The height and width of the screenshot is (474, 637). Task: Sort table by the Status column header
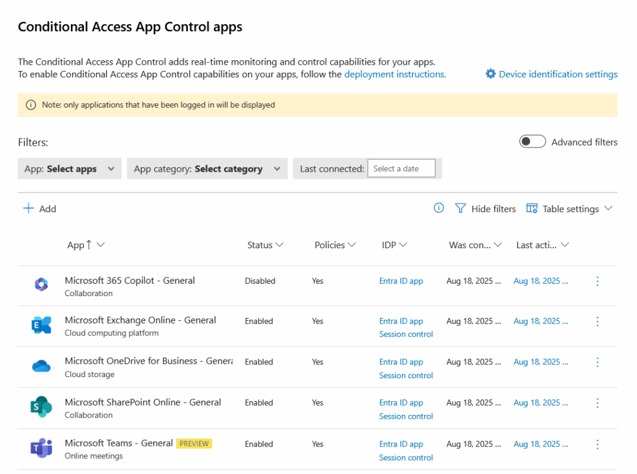[x=265, y=245]
